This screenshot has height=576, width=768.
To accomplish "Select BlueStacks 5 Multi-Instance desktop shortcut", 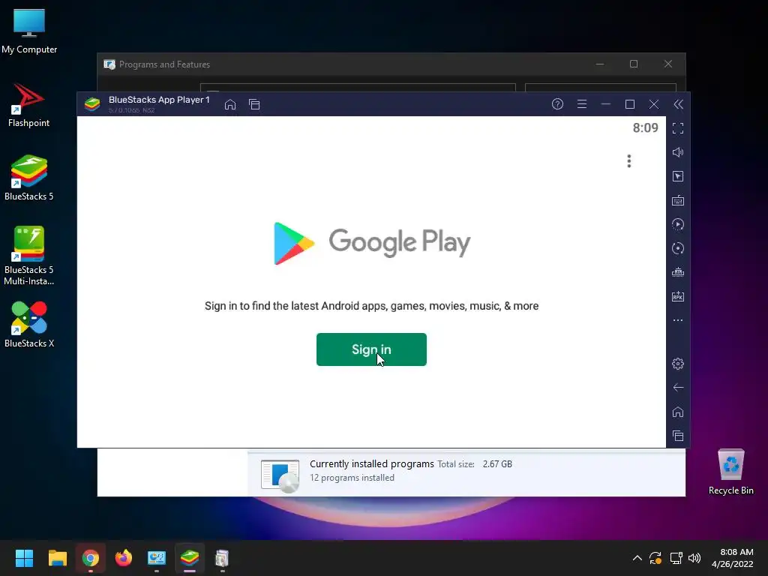I will point(29,256).
